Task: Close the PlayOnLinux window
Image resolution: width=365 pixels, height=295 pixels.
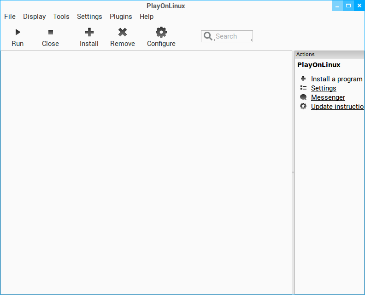Action: pos(359,6)
